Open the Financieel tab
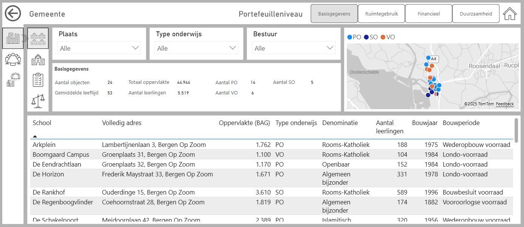This screenshot has height=227, width=524. pyautogui.click(x=428, y=14)
